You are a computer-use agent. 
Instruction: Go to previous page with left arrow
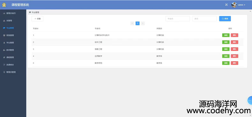(132, 23)
